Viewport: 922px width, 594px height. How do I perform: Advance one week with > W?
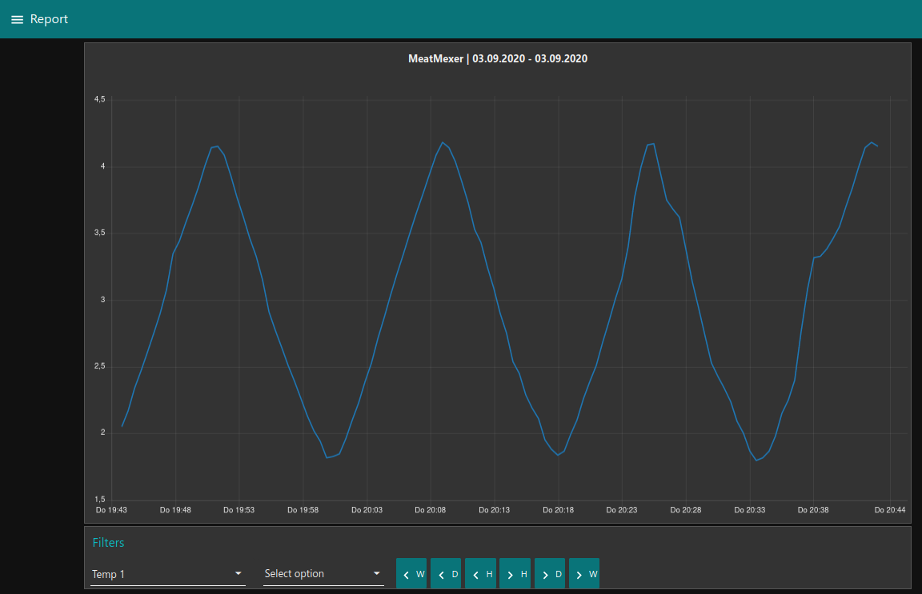pos(585,574)
